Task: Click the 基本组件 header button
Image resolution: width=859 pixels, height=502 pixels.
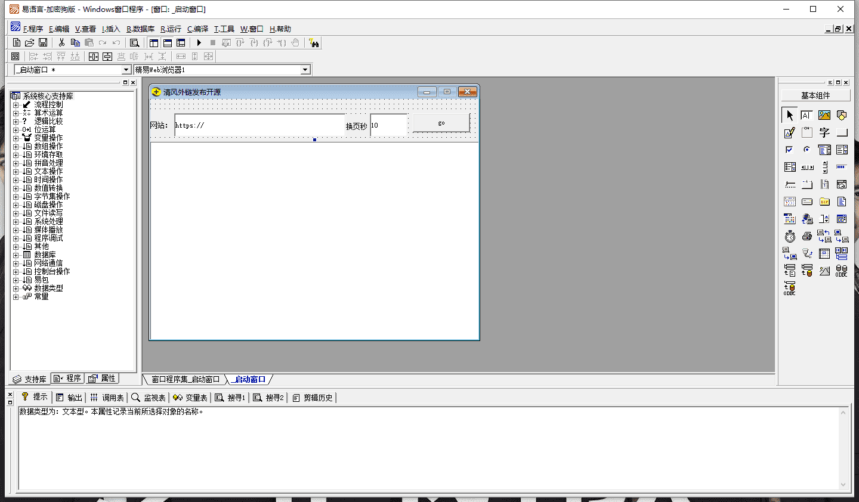Action: pos(815,95)
